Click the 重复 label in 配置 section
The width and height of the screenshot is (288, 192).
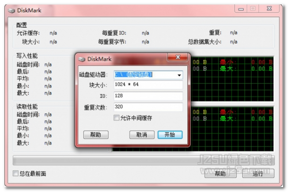[x=215, y=33]
